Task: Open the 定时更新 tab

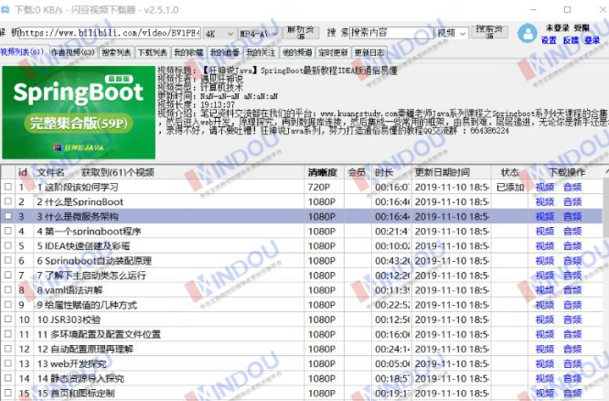Action: click(333, 52)
